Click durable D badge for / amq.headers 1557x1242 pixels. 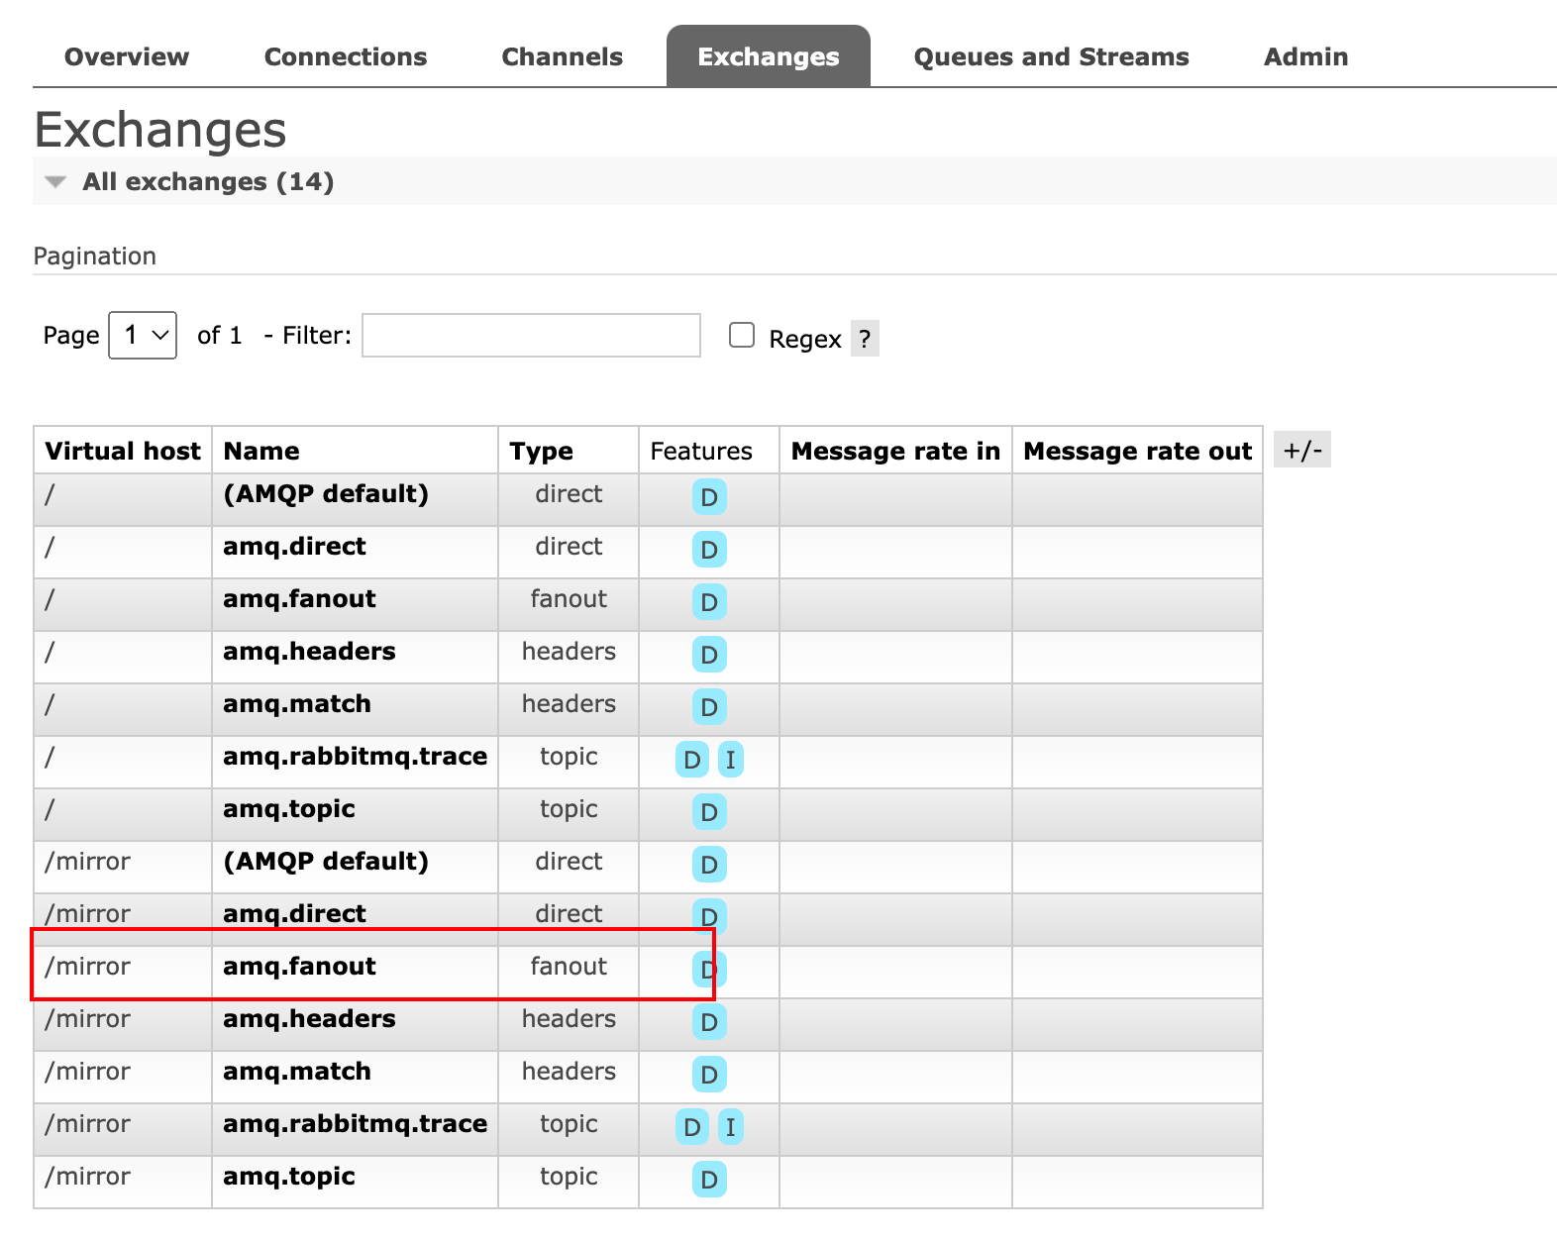point(709,655)
